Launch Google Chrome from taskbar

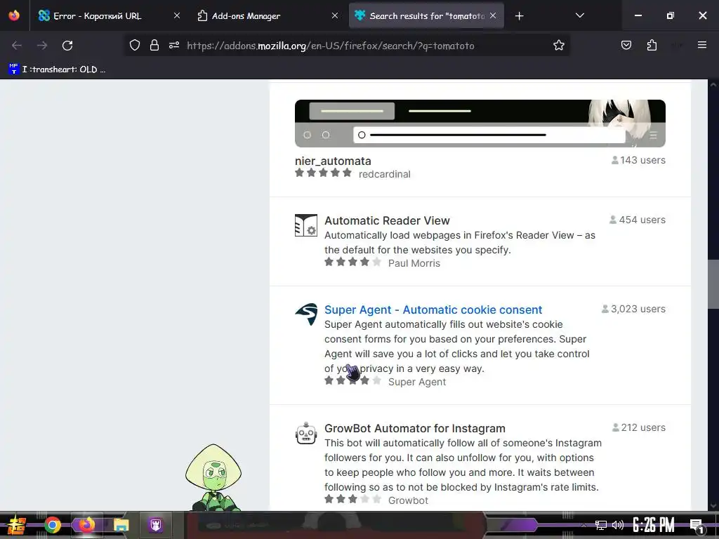click(52, 525)
